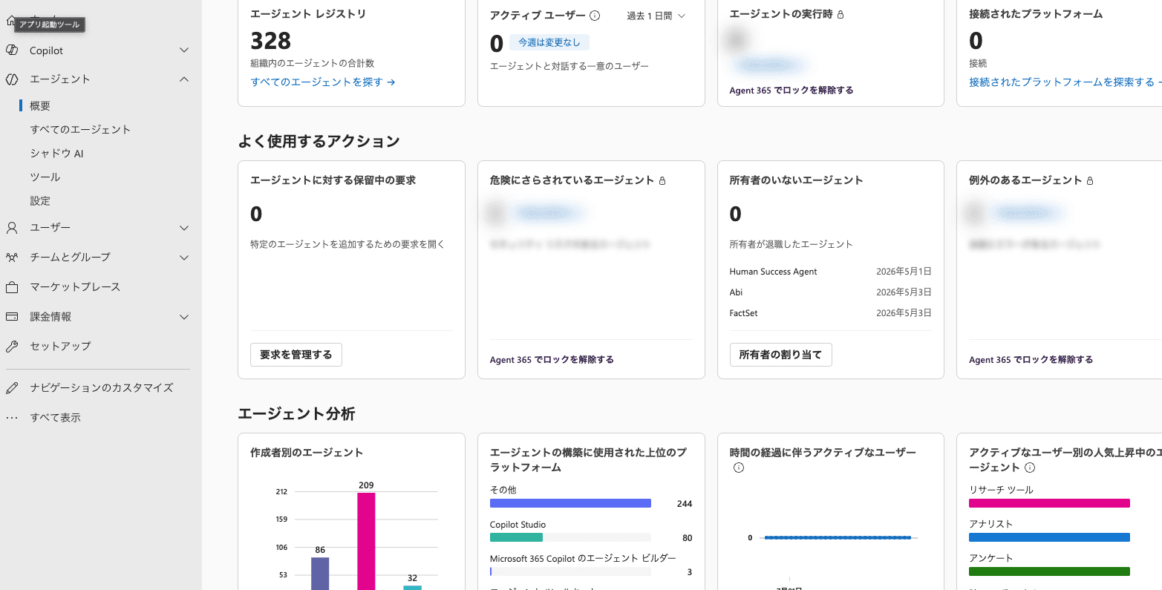This screenshot has height=590, width=1162.
Task: Select 概要 in the agent submenu
Action: (40, 106)
